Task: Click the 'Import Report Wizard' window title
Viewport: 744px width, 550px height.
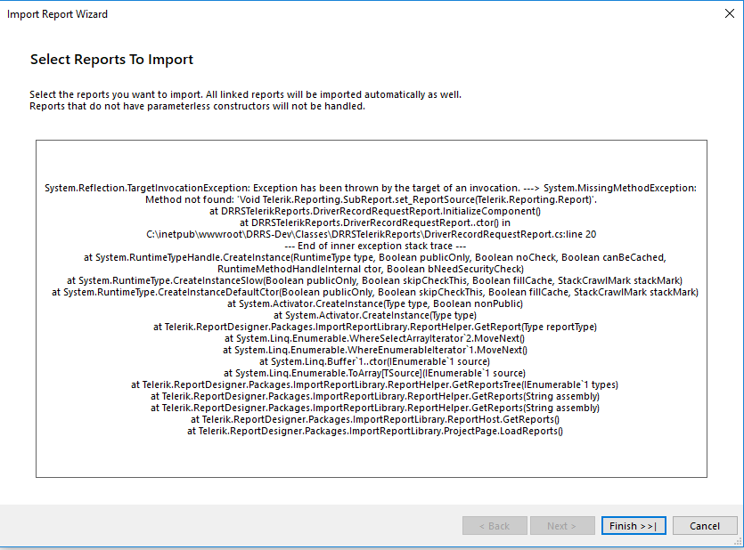Action: coord(57,14)
